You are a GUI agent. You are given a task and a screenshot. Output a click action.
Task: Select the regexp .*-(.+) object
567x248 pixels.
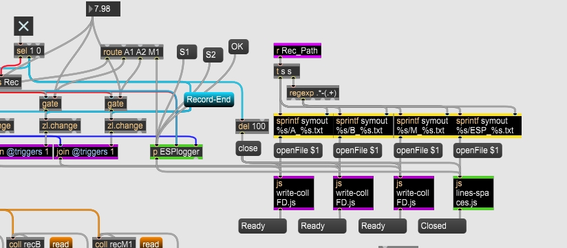coord(313,93)
